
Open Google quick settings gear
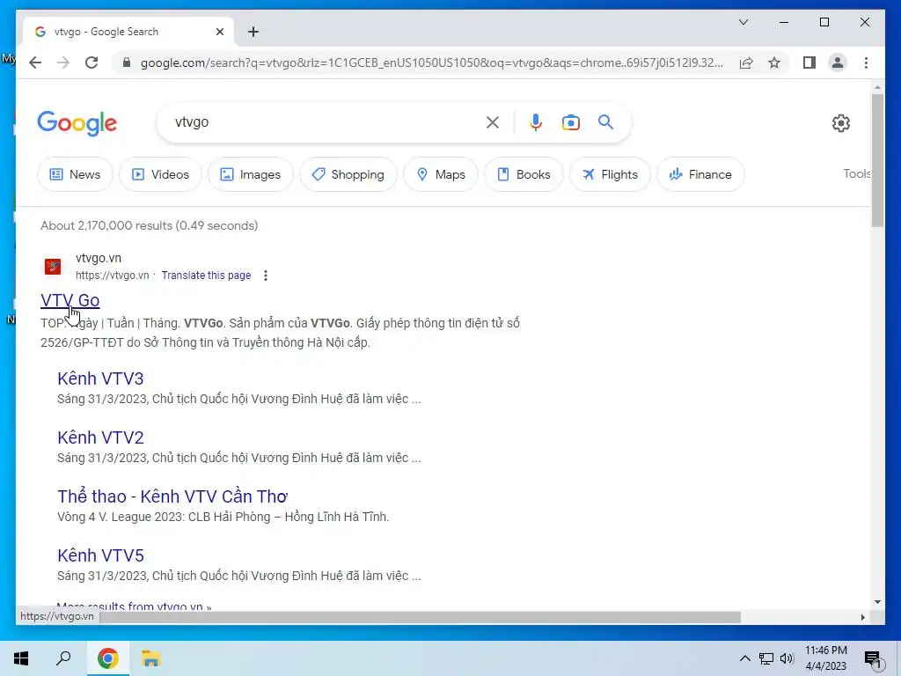(x=840, y=123)
